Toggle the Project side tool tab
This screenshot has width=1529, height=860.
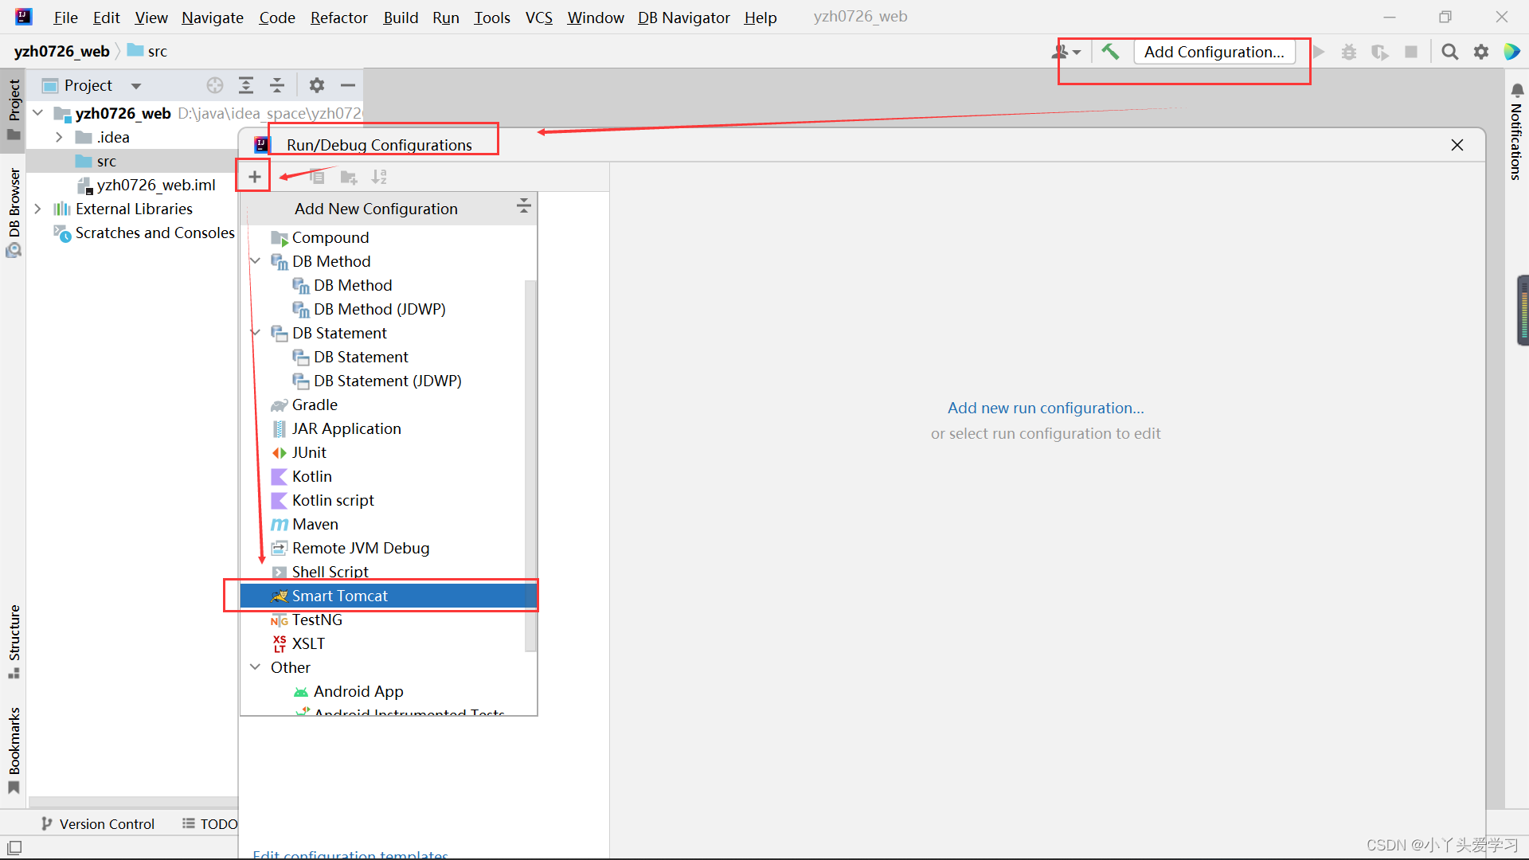(14, 110)
